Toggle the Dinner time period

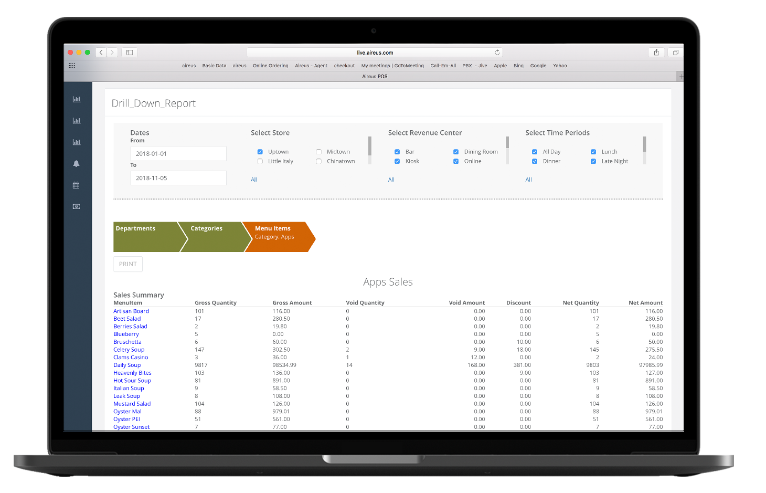click(x=535, y=161)
